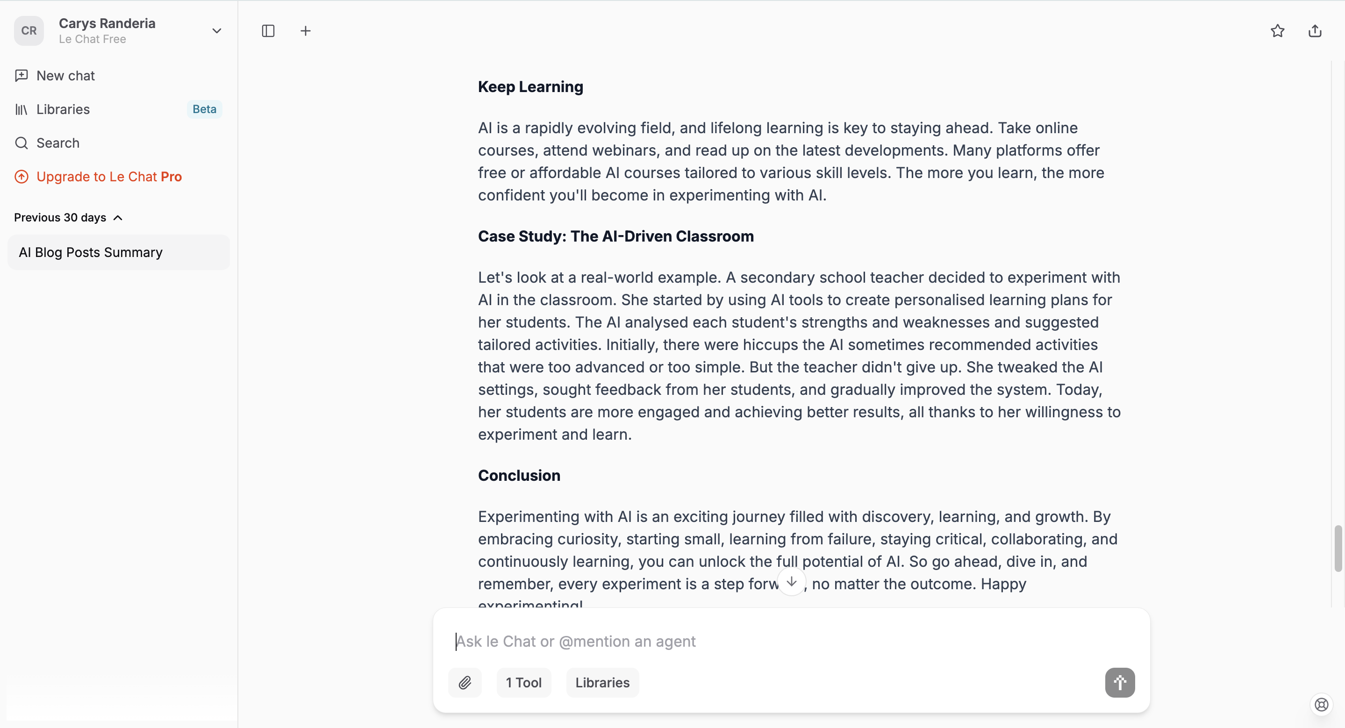Bookmark this conversation with the star icon
Screen dimensions: 1345x728
[1277, 31]
